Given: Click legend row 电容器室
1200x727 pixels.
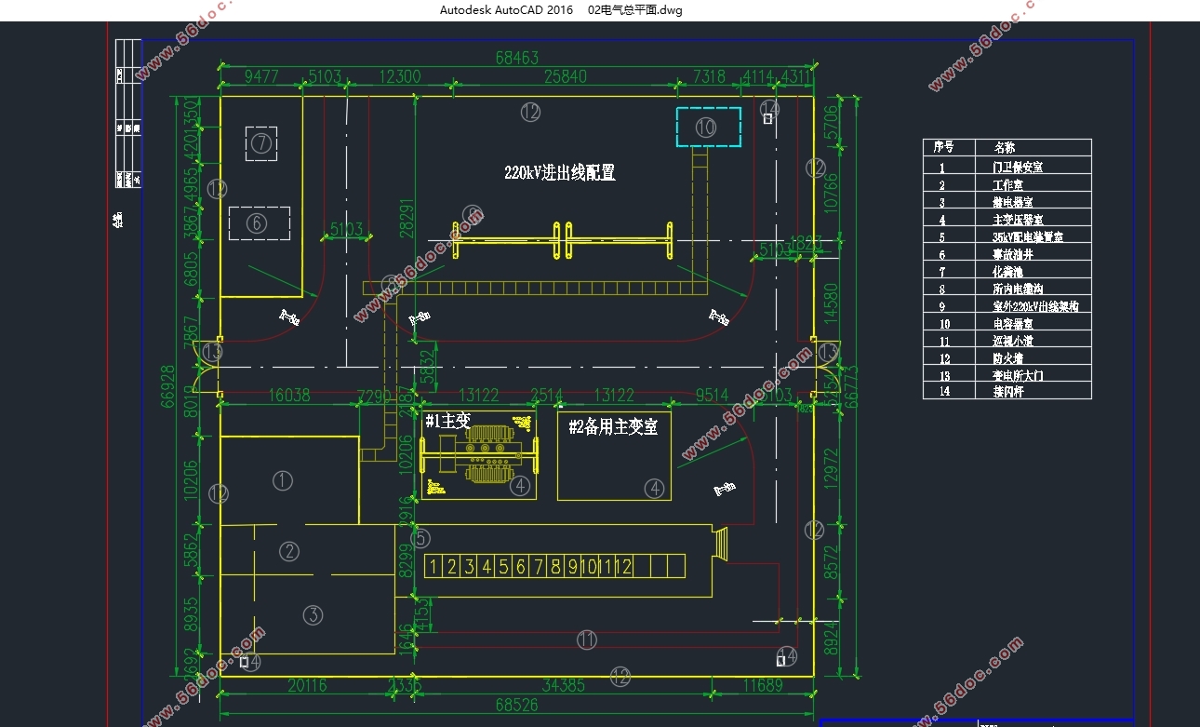Looking at the screenshot, I should pyautogui.click(x=1007, y=323).
